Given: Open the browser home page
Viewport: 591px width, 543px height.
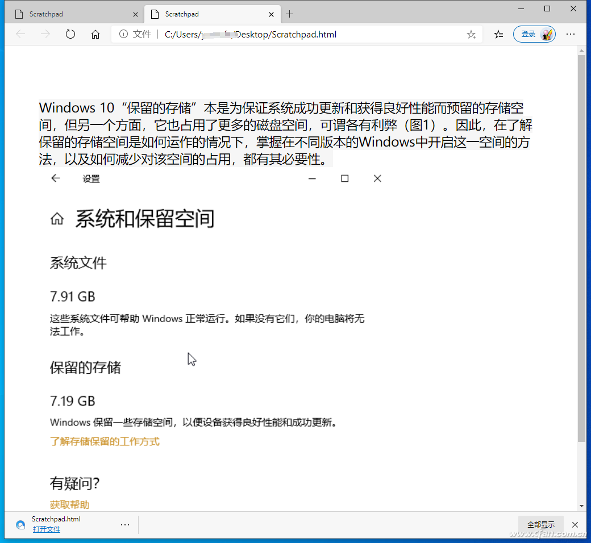Looking at the screenshot, I should click(x=95, y=35).
